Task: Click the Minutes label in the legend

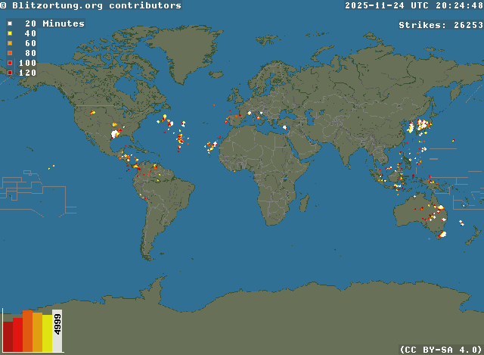Action: tap(64, 23)
